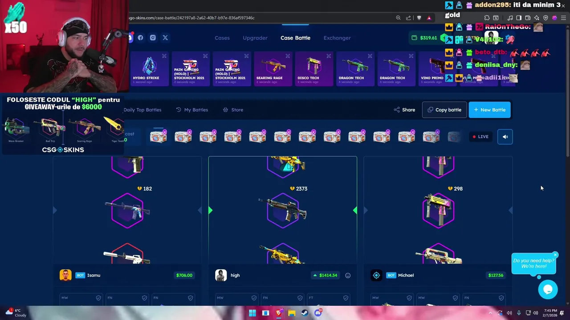The height and width of the screenshot is (320, 570).
Task: Open the live chat support bubble
Action: click(548, 290)
